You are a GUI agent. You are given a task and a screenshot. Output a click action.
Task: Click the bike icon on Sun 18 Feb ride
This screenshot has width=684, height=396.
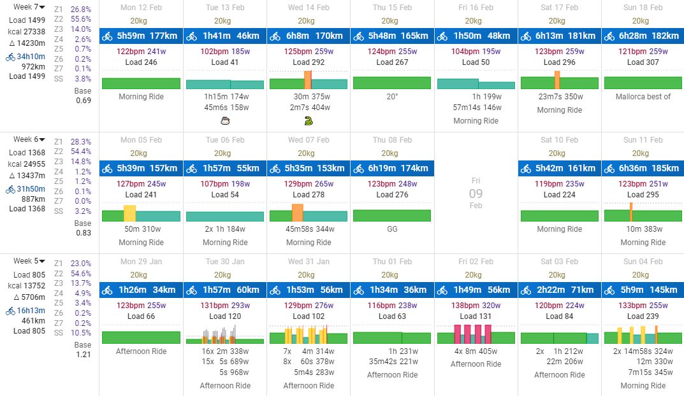[609, 36]
